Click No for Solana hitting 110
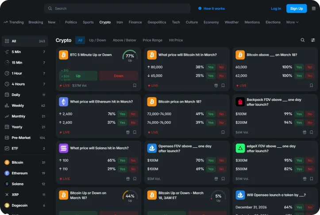Viewport: 320px width, 215px height. coord(133,169)
